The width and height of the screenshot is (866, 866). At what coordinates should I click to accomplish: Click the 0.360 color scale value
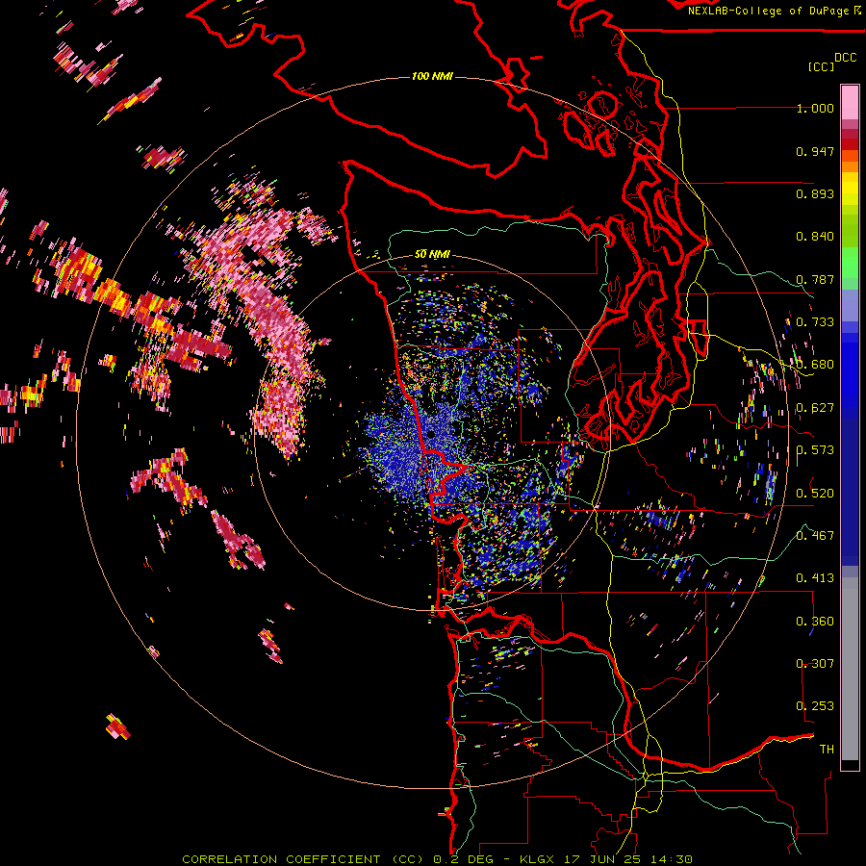click(815, 621)
